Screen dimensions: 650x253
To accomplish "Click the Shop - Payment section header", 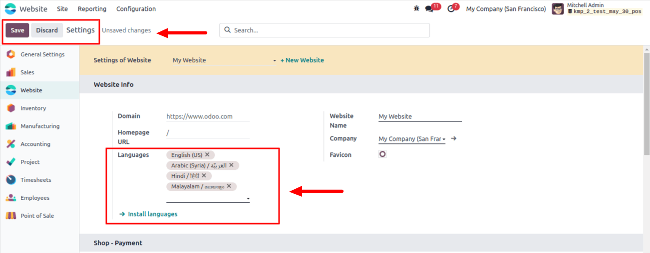I will pos(118,243).
